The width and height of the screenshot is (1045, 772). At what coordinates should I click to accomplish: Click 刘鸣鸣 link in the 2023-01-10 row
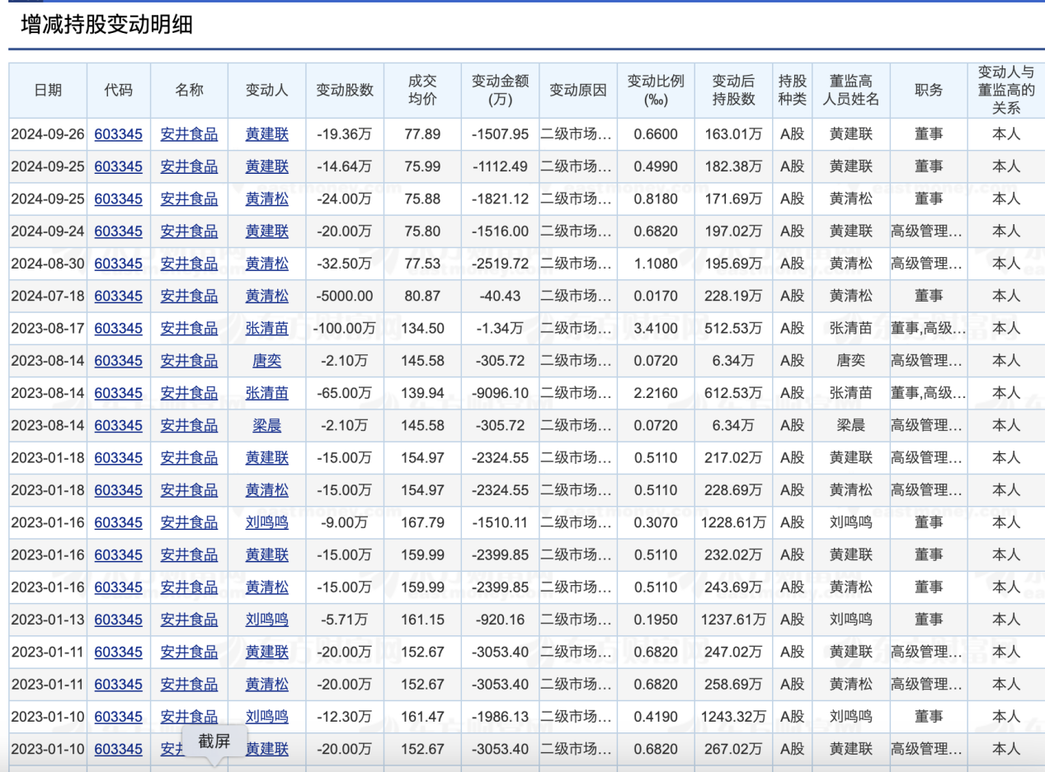[x=266, y=717]
